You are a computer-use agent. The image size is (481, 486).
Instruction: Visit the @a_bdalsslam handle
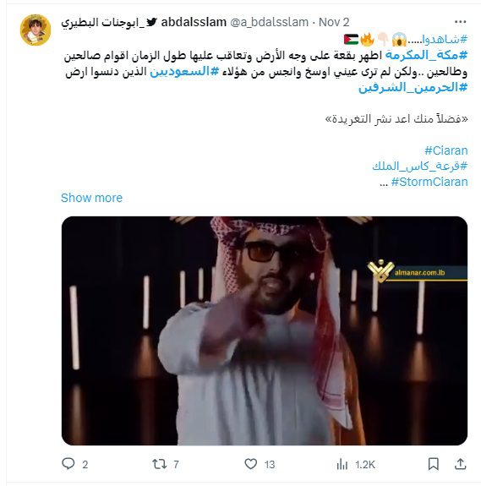(x=270, y=22)
